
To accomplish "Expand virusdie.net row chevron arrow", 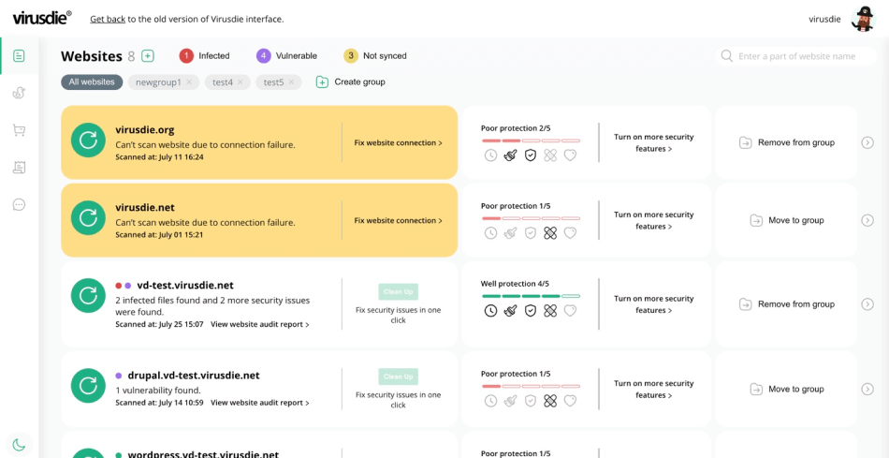I will pos(867,220).
